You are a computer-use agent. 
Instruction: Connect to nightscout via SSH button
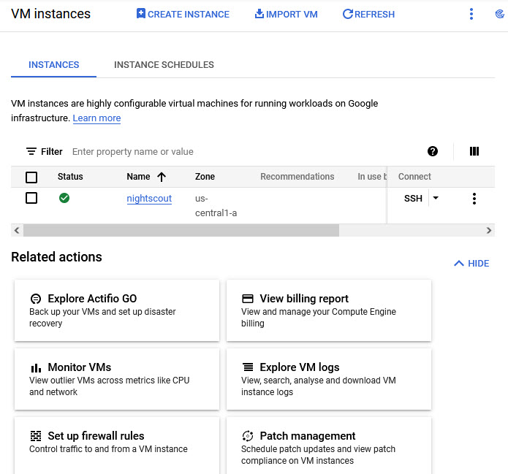click(413, 199)
